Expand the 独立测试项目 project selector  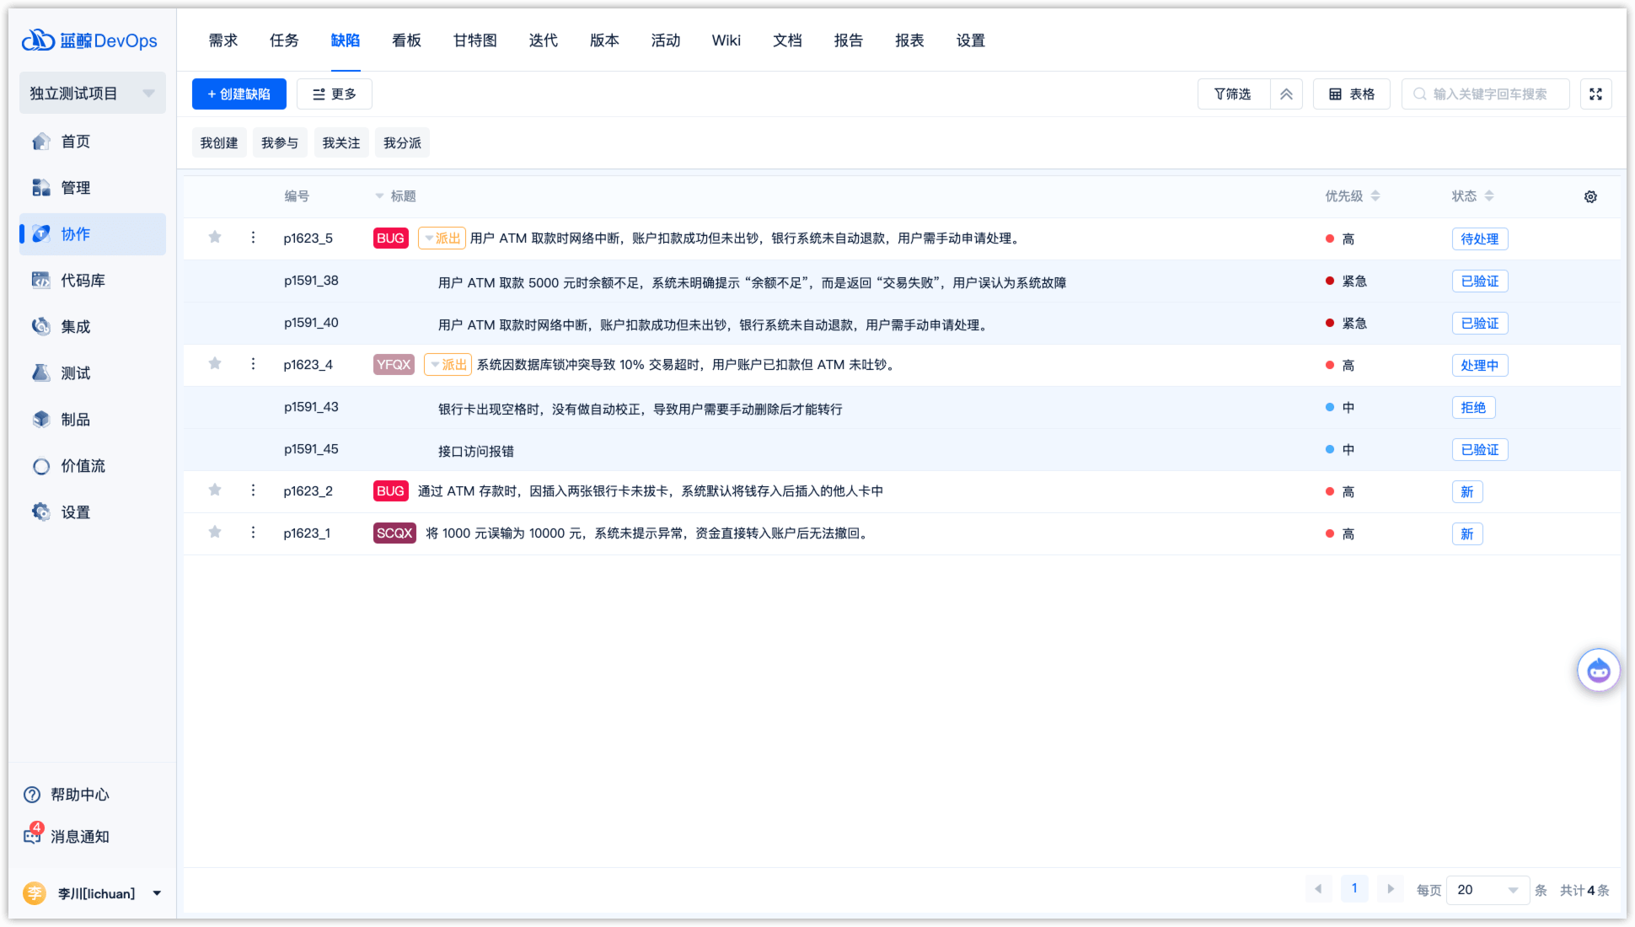point(92,94)
